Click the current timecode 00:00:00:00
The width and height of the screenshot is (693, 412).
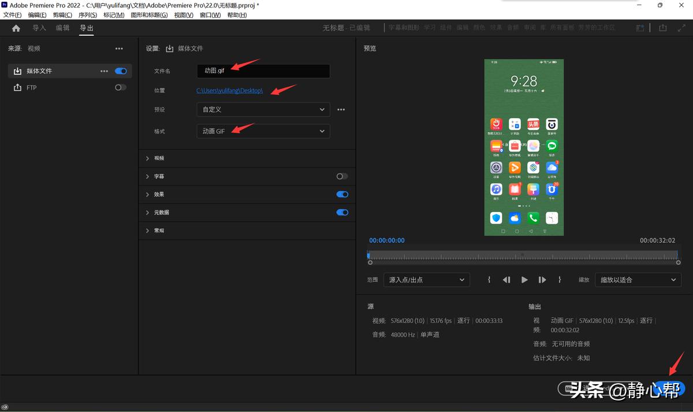point(387,240)
